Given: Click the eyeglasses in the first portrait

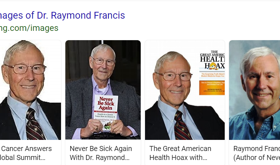Looking at the screenshot, I should click(x=26, y=69).
